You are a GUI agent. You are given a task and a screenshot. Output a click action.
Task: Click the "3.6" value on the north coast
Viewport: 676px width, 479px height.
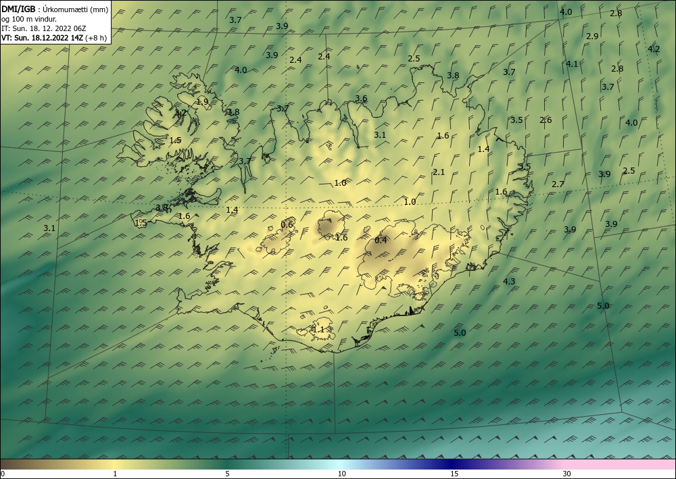361,99
